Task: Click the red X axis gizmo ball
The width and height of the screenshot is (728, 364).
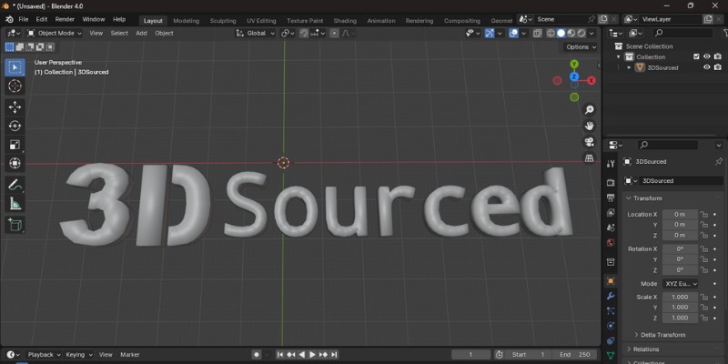Action: pos(591,80)
